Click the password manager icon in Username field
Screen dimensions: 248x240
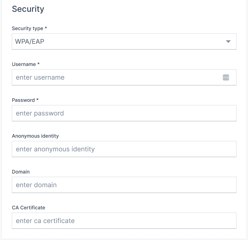pos(226,77)
